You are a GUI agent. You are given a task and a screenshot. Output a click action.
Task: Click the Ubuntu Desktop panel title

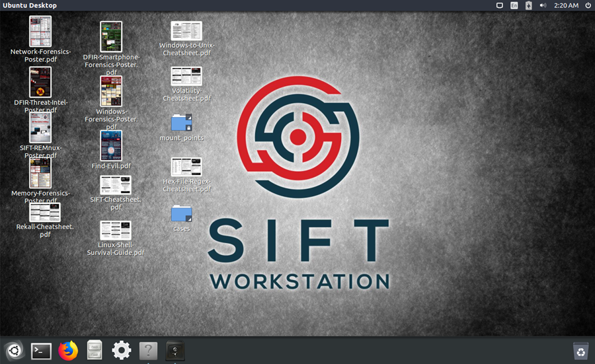[x=30, y=5]
